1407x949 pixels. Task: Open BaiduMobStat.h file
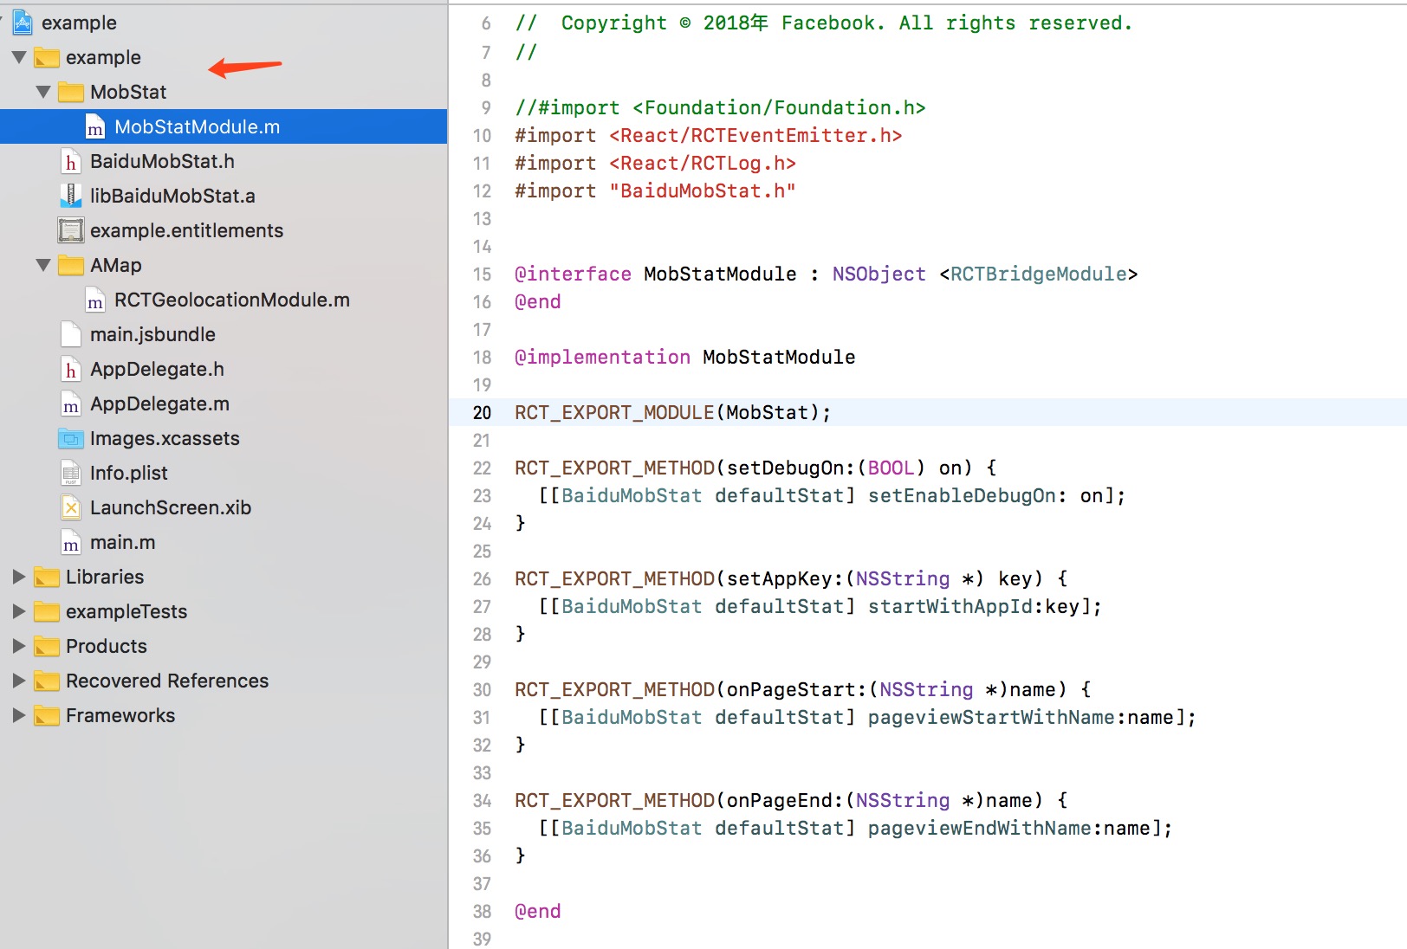(162, 161)
